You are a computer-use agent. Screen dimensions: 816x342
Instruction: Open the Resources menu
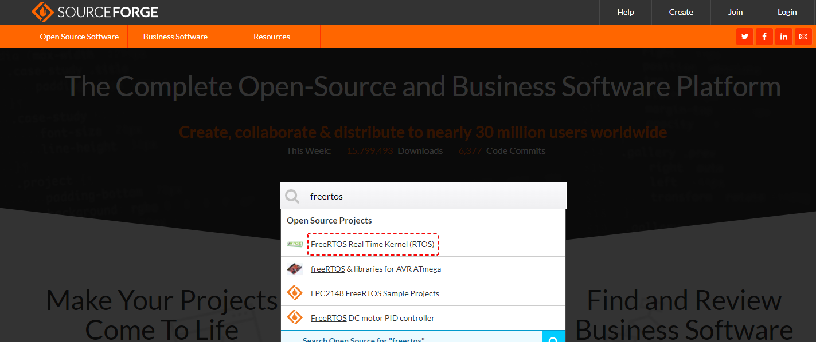[x=272, y=37]
